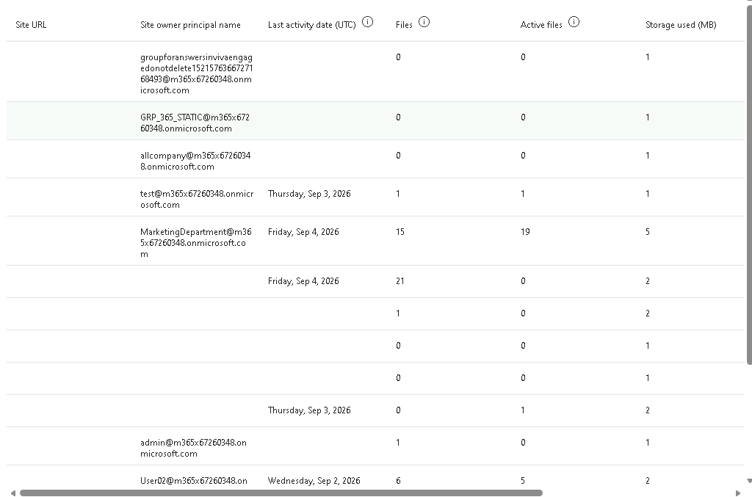The height and width of the screenshot is (497, 752).
Task: Open info icon beside Active files header
Action: point(574,22)
